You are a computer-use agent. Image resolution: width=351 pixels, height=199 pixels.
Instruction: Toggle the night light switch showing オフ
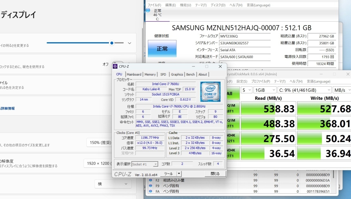118,64
